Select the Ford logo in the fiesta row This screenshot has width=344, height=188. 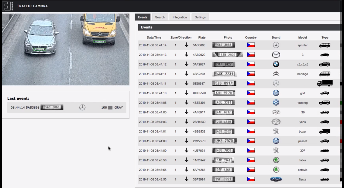pos(276,179)
